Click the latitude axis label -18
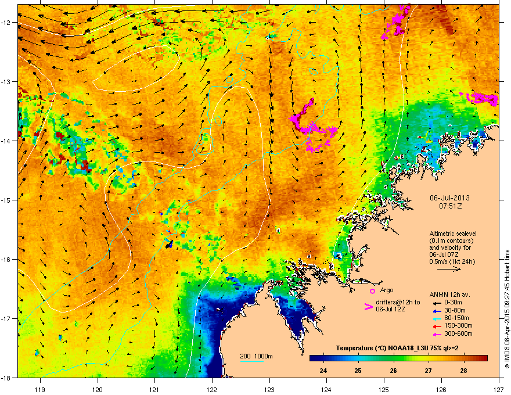The height and width of the screenshot is (395, 511). (6, 378)
